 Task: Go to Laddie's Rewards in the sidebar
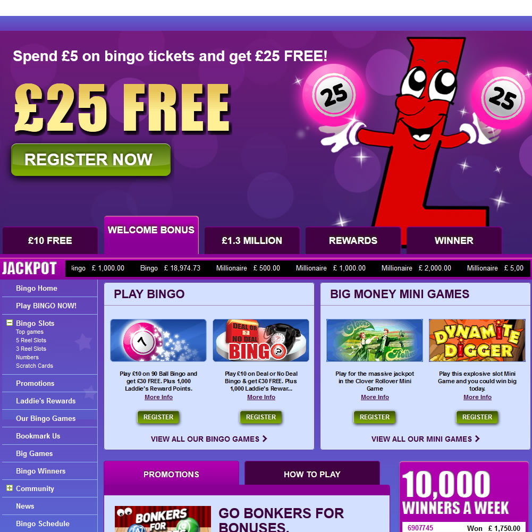click(46, 401)
